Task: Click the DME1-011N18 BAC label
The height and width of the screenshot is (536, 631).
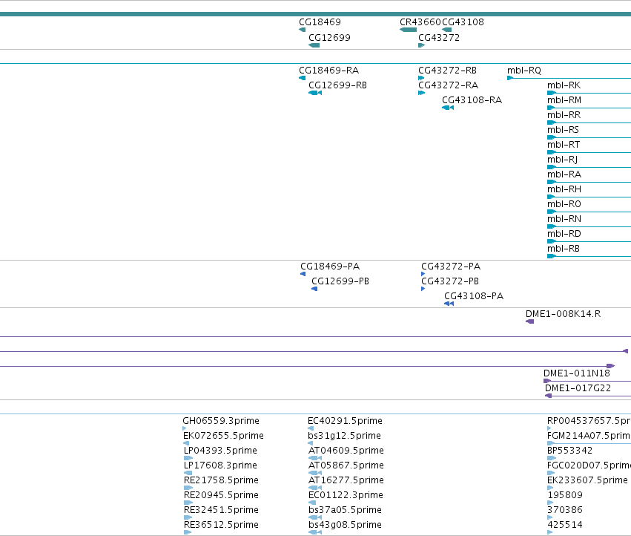Action: pos(577,373)
